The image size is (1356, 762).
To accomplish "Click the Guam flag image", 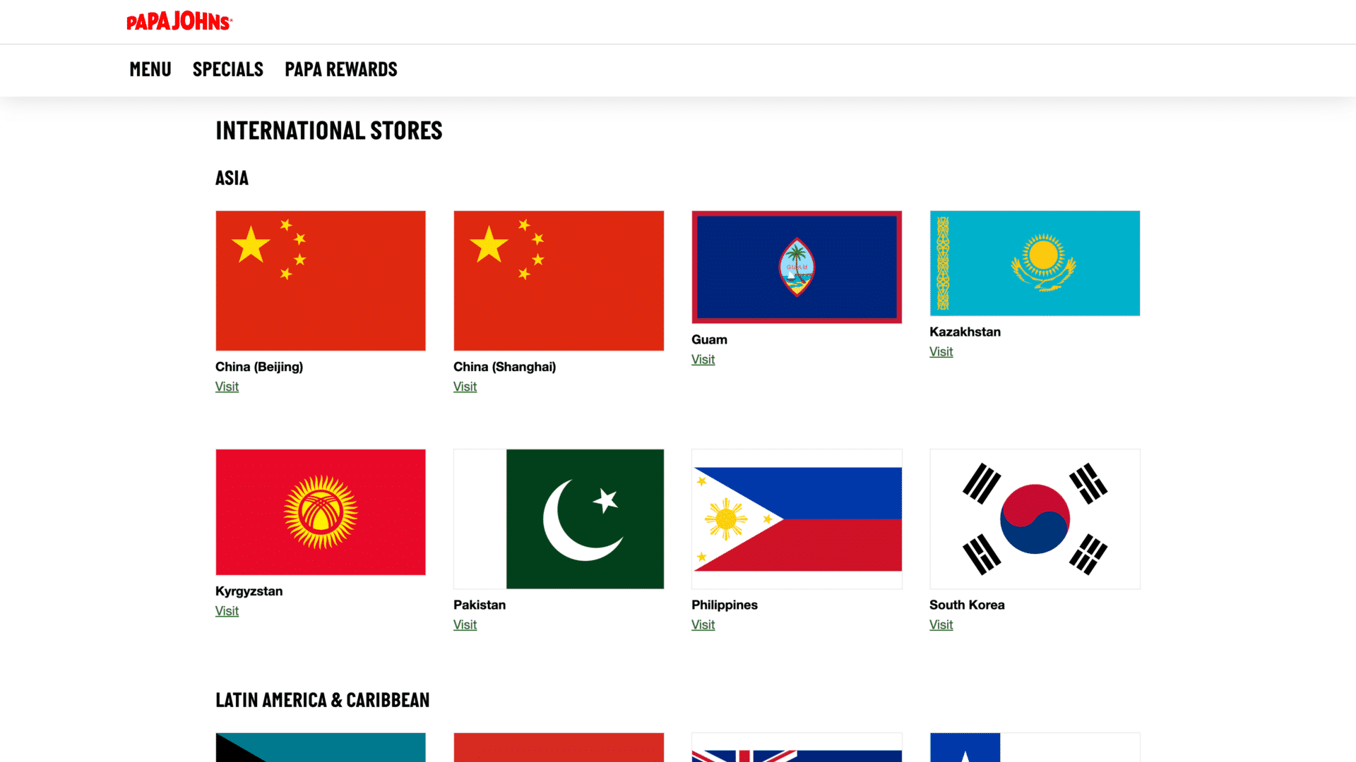I will point(797,267).
